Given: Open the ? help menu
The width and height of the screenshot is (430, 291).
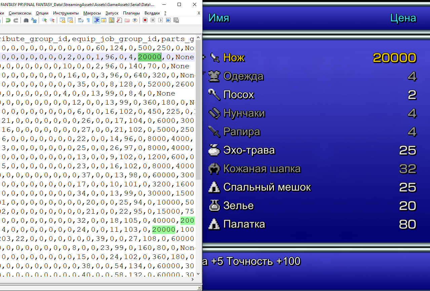Looking at the screenshot, I should point(165,13).
